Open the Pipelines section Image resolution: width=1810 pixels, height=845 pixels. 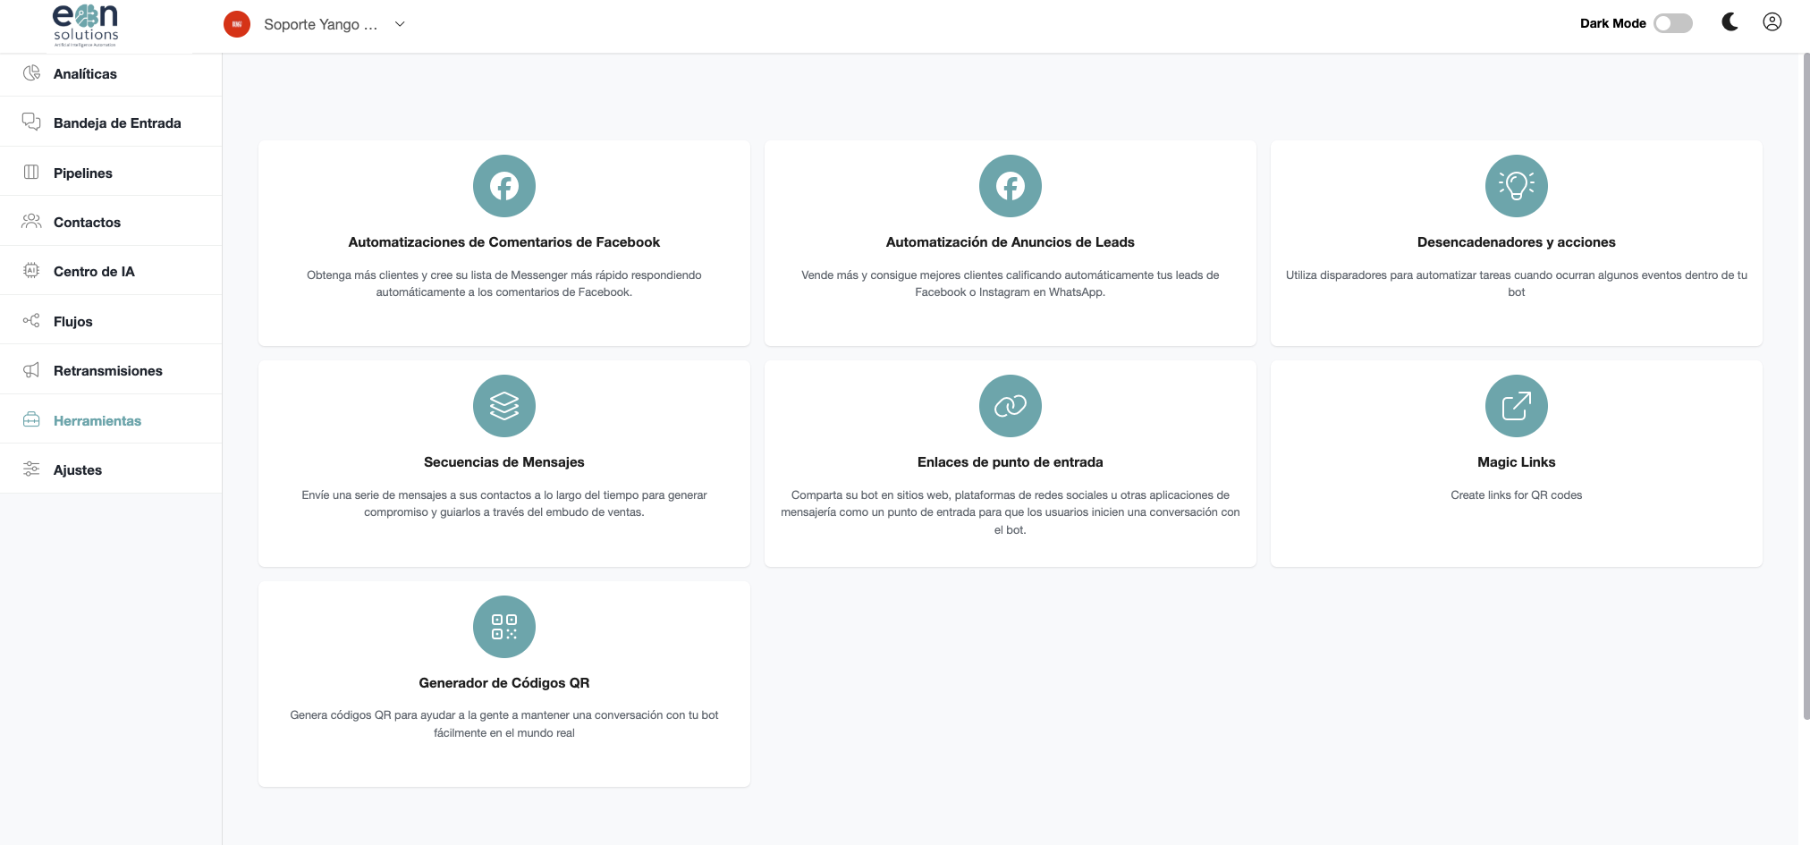tap(111, 173)
